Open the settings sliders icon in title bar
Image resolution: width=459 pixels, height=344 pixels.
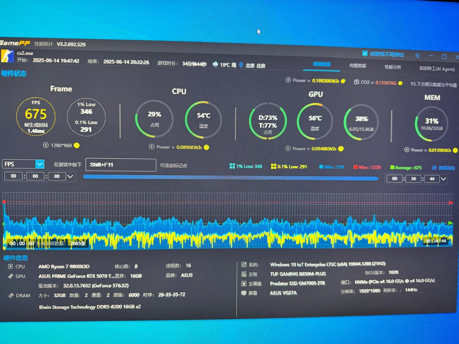[417, 56]
